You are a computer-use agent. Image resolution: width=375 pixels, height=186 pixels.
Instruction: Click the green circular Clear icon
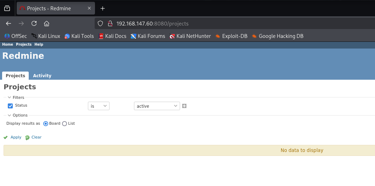[27, 137]
